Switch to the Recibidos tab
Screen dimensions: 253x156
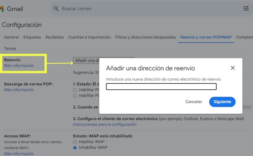point(54,37)
